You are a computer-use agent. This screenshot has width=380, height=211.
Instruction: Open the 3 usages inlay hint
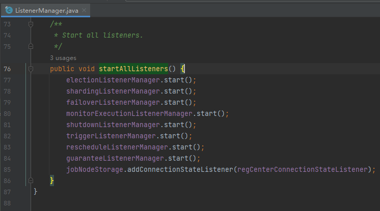(x=63, y=58)
